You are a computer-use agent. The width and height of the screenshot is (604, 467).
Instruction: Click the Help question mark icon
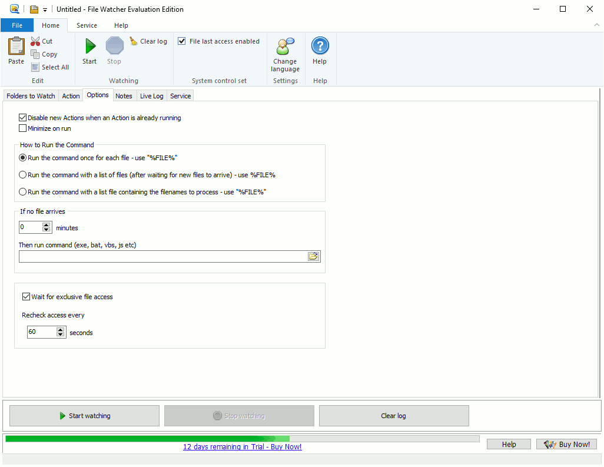tap(320, 47)
